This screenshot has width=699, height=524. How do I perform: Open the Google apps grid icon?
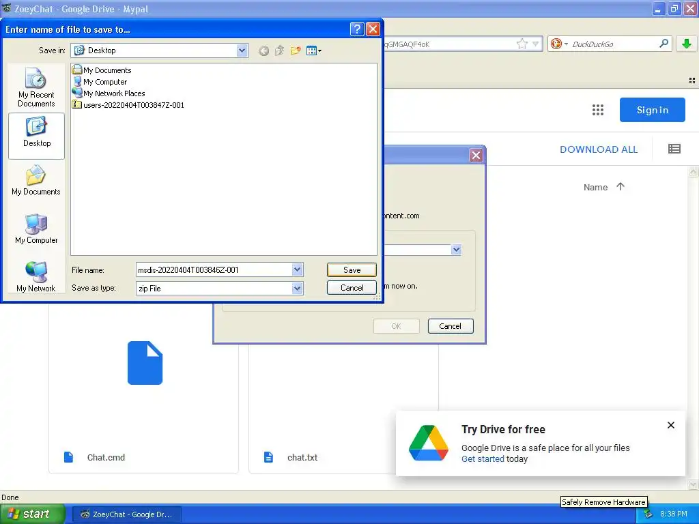tap(598, 110)
